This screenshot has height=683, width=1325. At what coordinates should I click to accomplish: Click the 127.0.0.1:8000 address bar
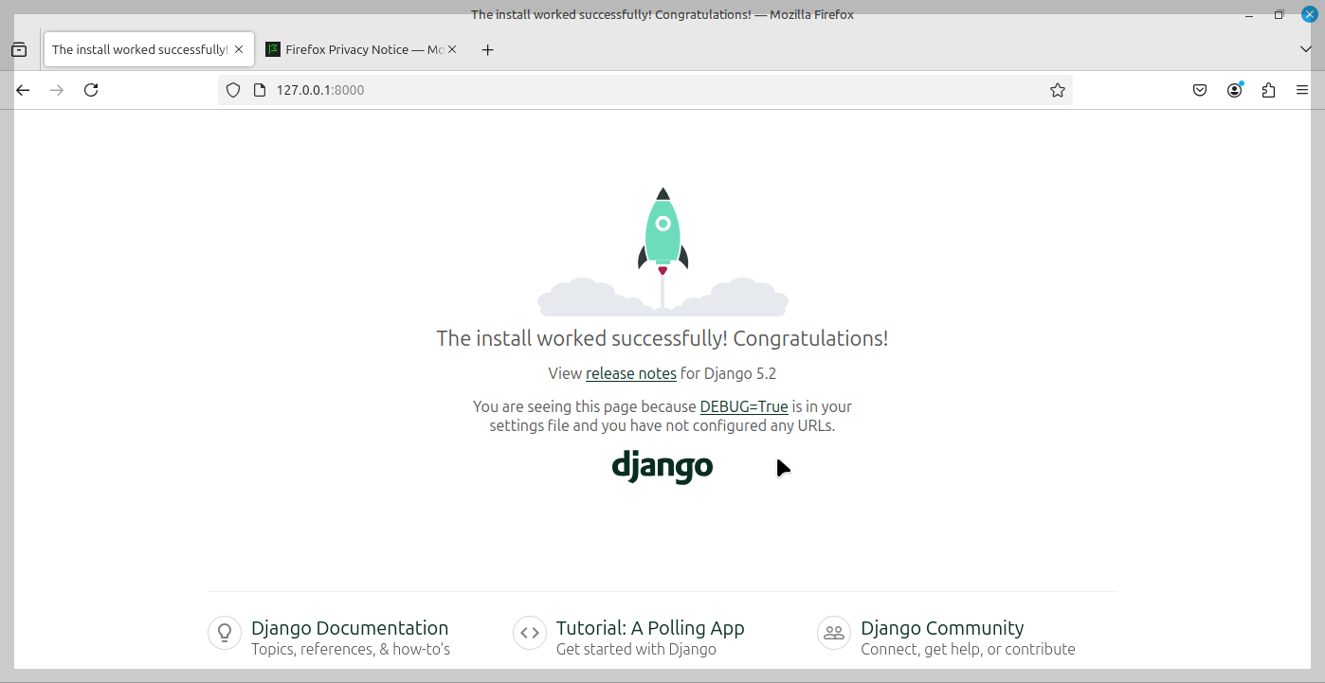644,90
